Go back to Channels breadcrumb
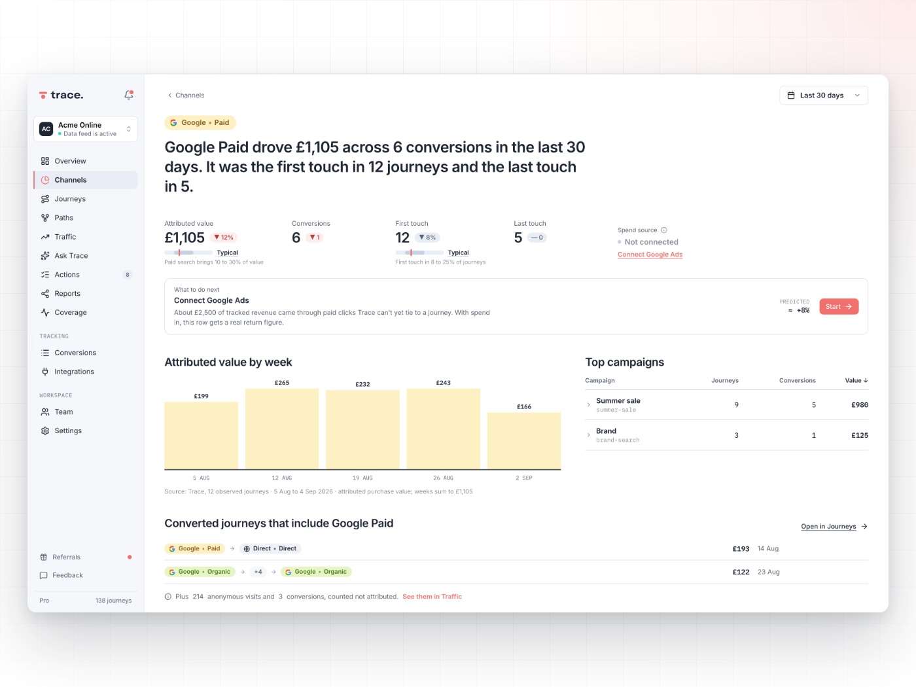916x687 pixels. 186,96
